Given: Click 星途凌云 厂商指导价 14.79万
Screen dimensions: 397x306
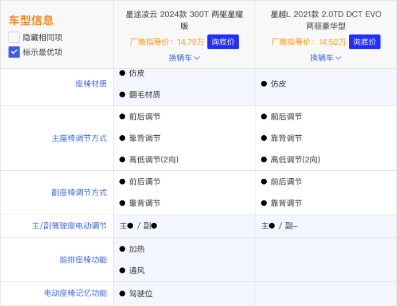Looking at the screenshot, I should 167,42.
